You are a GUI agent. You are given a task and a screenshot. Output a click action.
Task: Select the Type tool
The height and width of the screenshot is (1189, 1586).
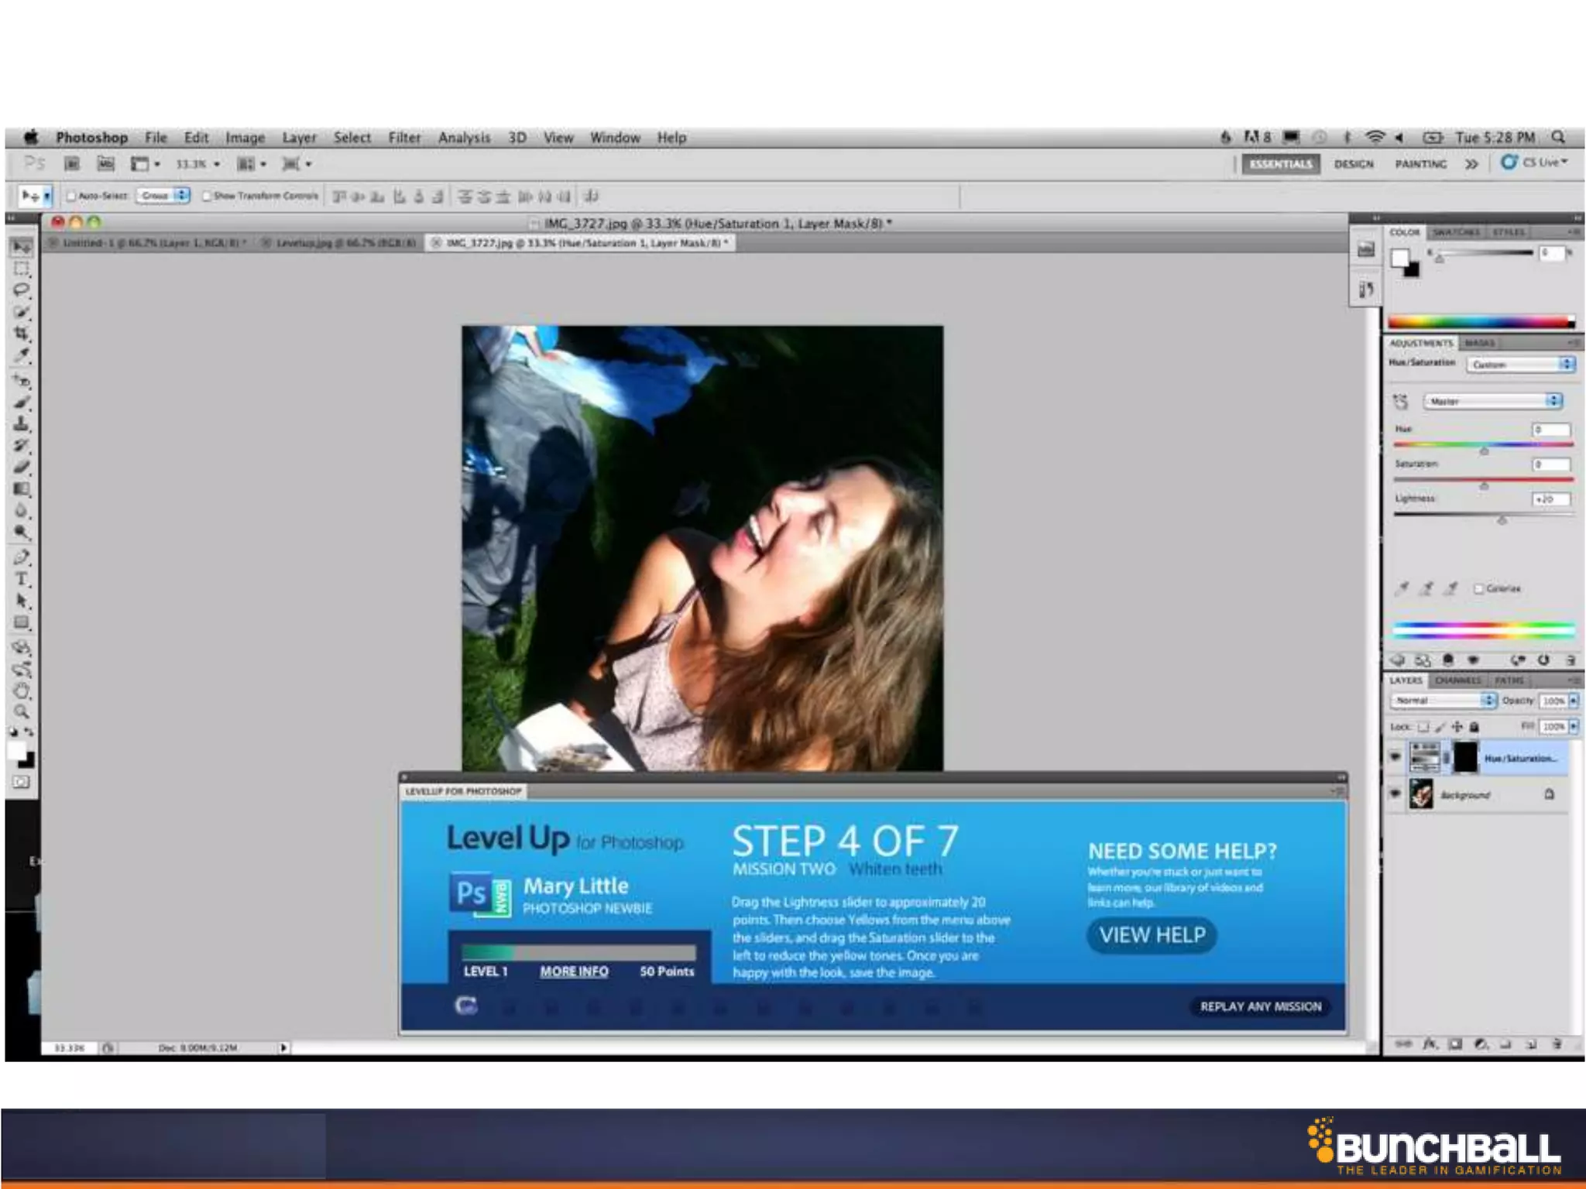pyautogui.click(x=22, y=579)
